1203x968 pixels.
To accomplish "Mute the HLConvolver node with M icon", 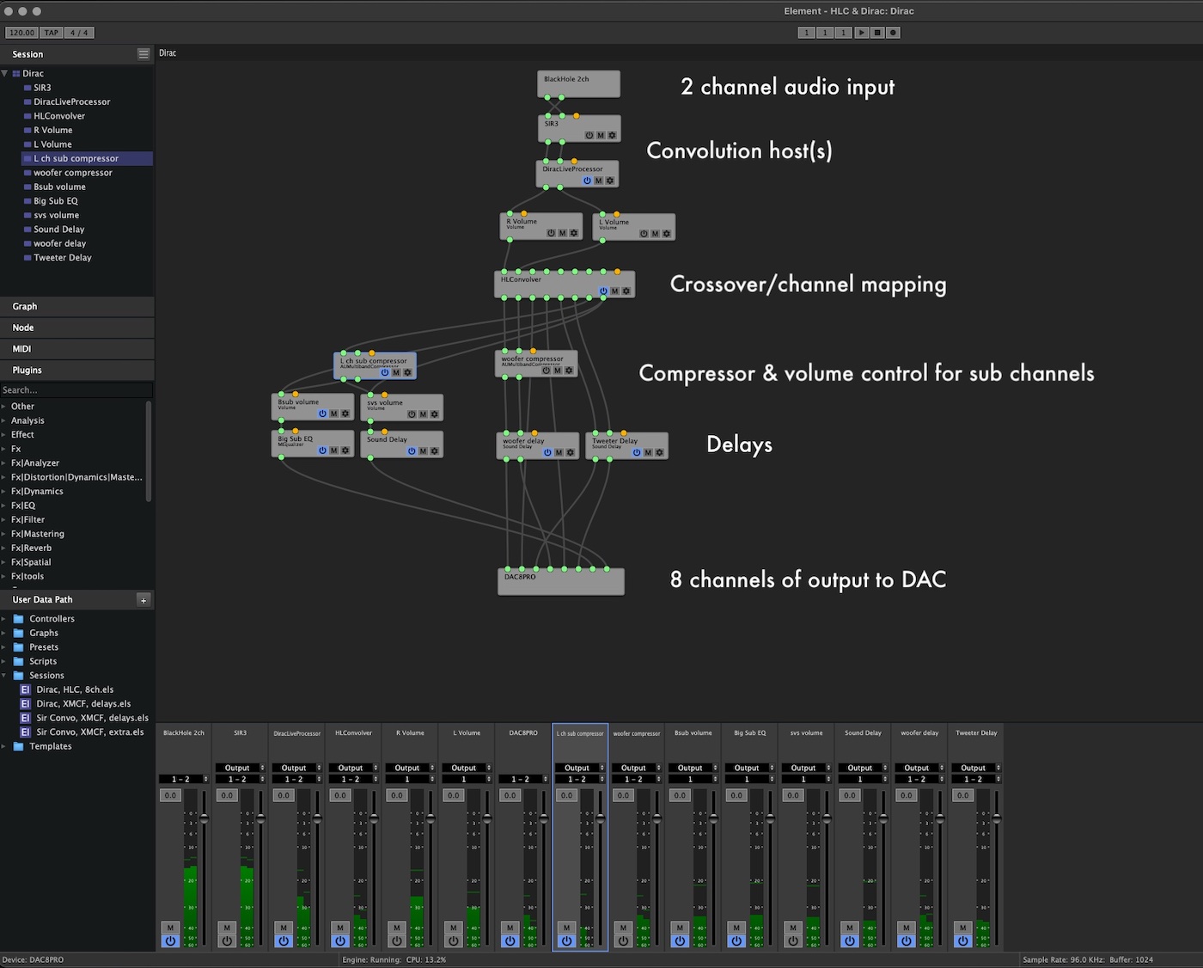I will click(614, 291).
